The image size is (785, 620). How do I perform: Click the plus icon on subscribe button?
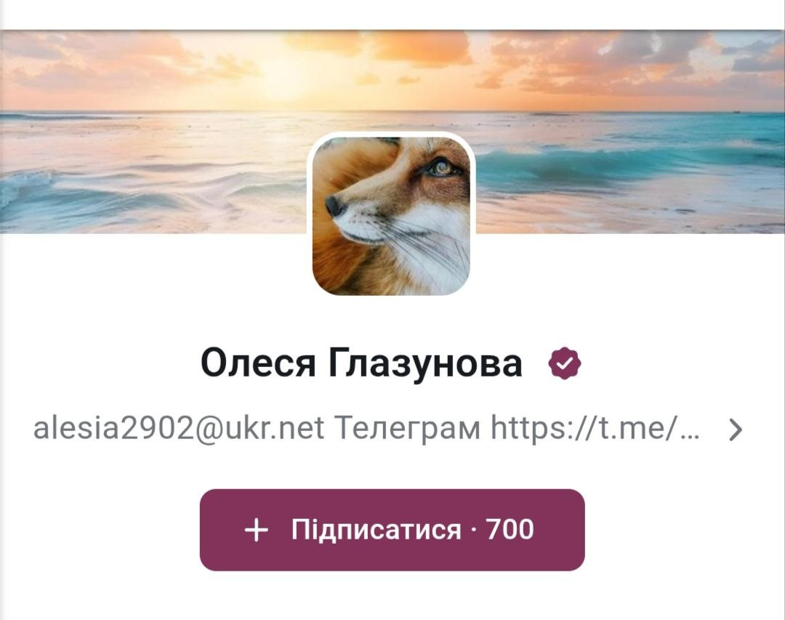[x=257, y=530]
